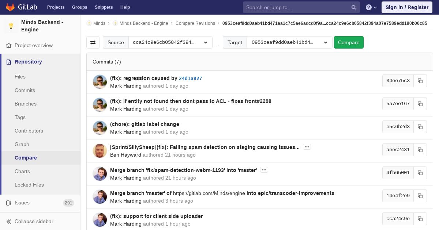
Task: Open the GitLab logo home link
Action: (21, 7)
